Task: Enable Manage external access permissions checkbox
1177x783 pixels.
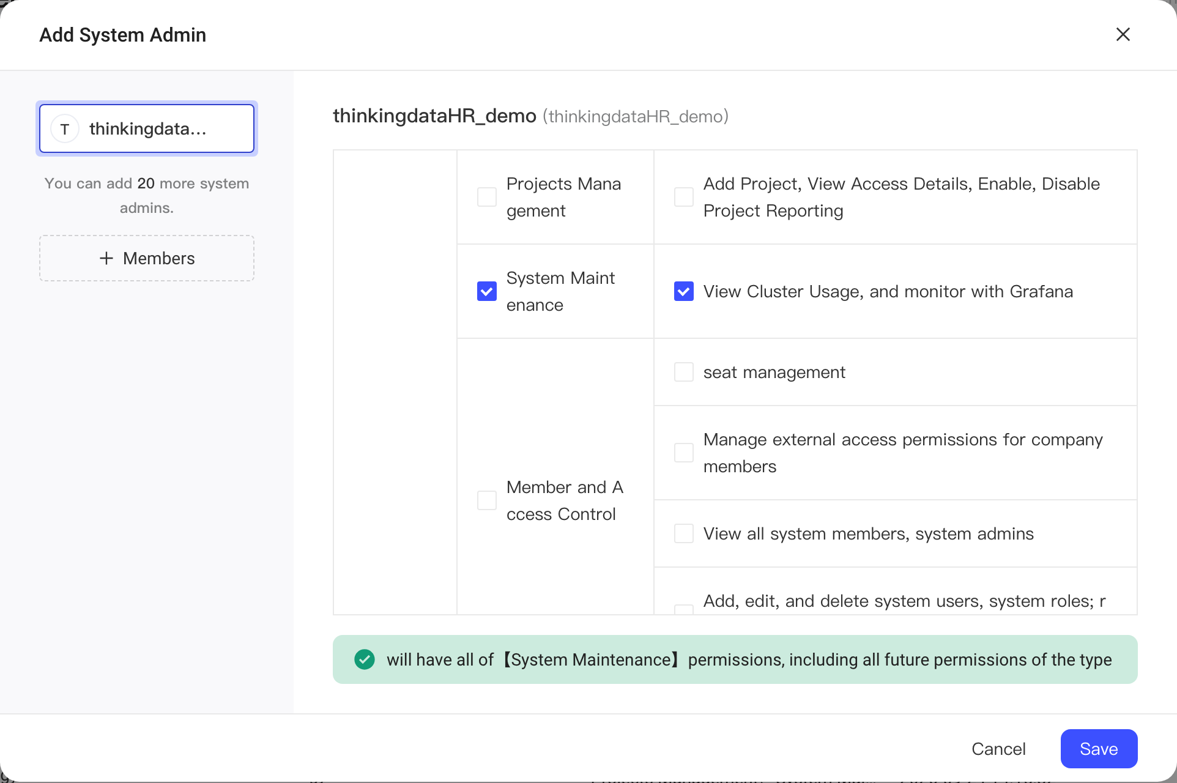Action: point(684,453)
